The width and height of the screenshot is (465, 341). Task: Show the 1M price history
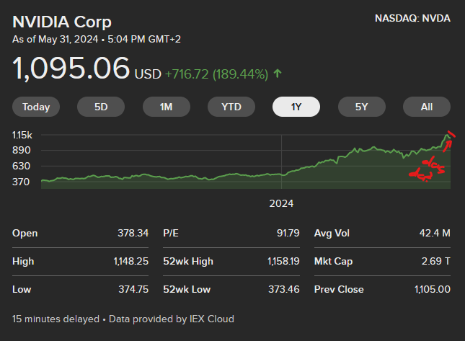(167, 107)
